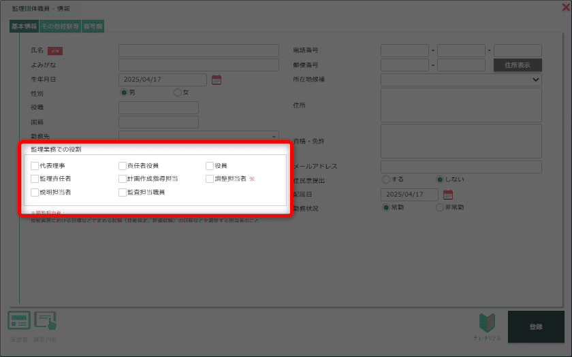Select 常勤 work status
This screenshot has width=572, height=357.
click(x=386, y=207)
